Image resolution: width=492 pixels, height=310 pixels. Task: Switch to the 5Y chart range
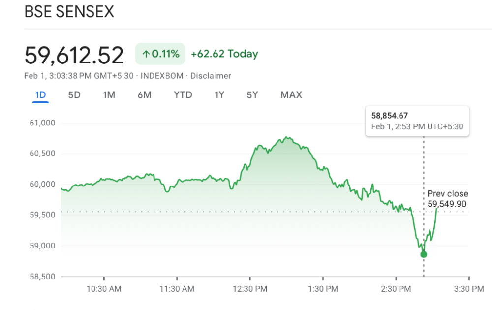click(252, 95)
